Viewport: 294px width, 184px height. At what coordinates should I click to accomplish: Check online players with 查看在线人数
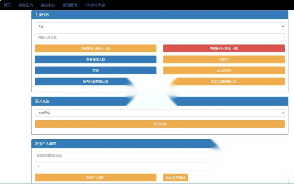pyautogui.click(x=96, y=59)
